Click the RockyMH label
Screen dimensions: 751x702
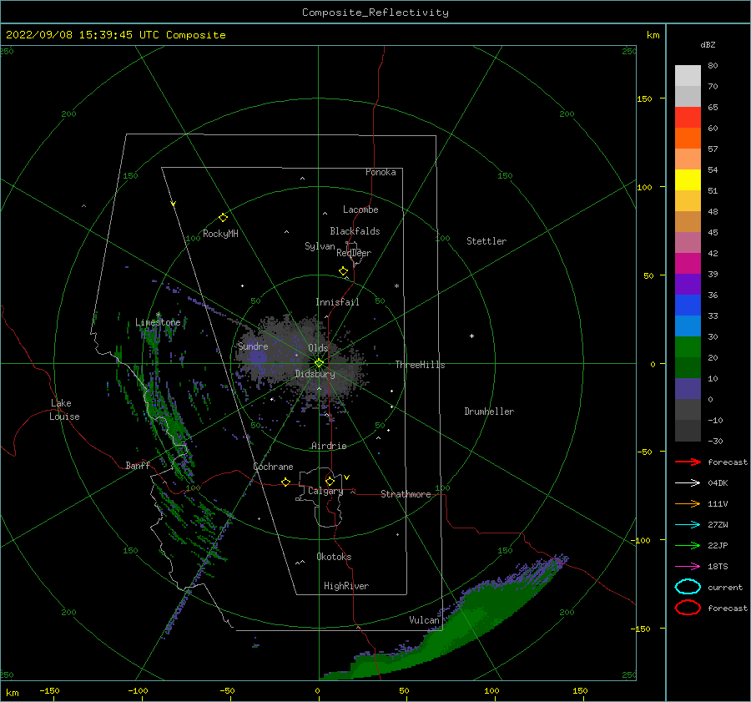pos(220,234)
